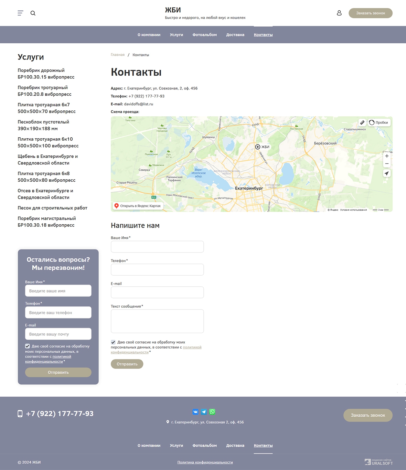
Task: Select the map ruler measurement tool
Action: pos(362,122)
